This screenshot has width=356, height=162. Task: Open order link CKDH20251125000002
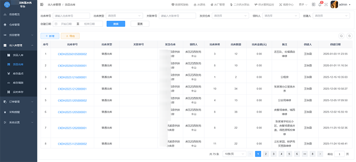72,144
